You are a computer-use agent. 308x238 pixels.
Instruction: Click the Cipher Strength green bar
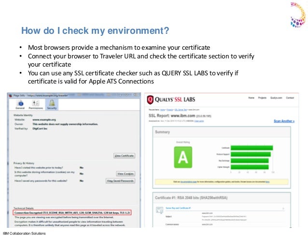250,167
